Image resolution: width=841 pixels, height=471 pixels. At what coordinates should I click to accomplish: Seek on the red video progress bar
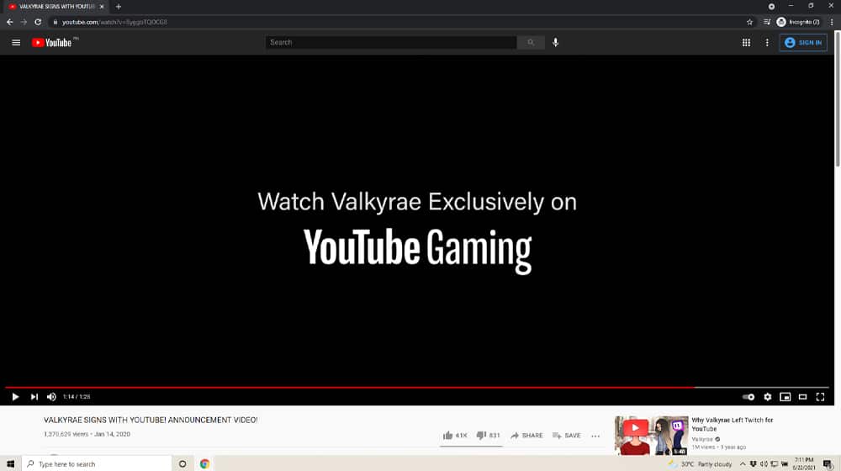click(x=417, y=387)
